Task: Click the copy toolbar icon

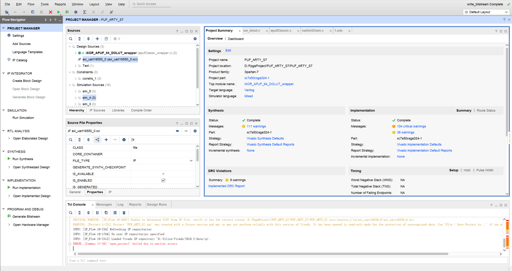Action: click(33, 12)
